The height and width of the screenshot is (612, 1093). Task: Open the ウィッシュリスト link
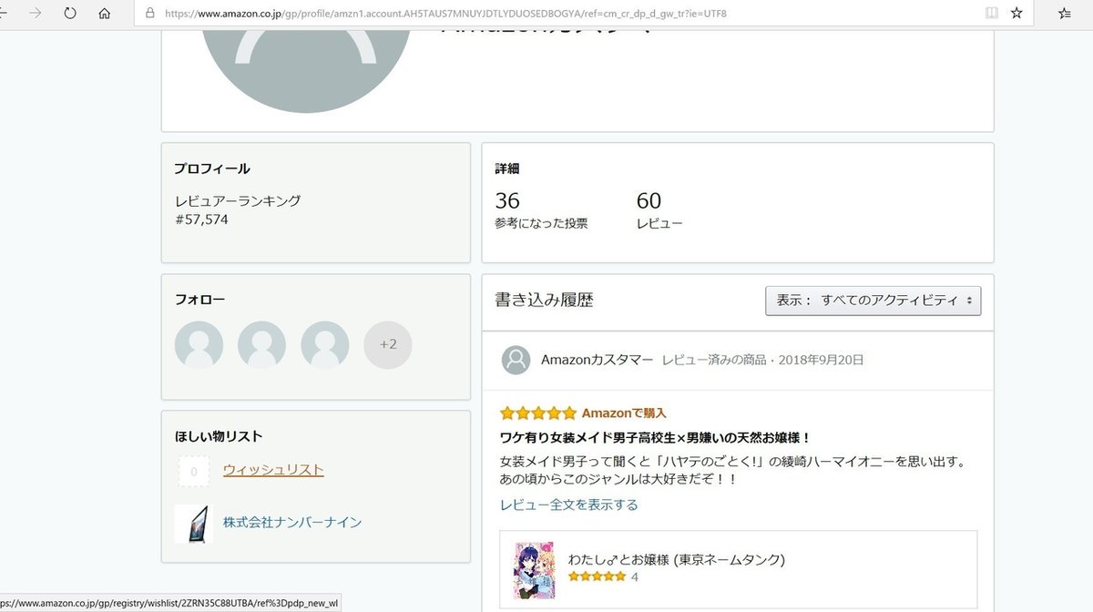pos(273,470)
